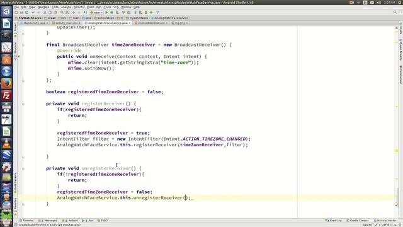Click the tool window toggle icon at bottom-left

pos(16,225)
